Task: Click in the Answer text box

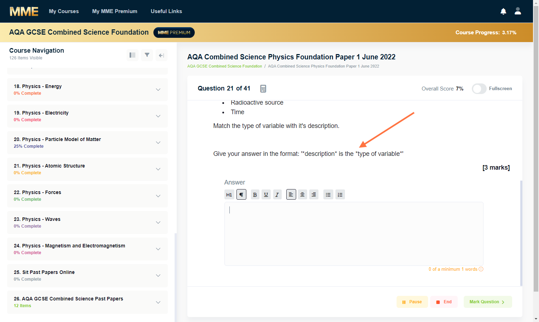Action: pyautogui.click(x=354, y=234)
